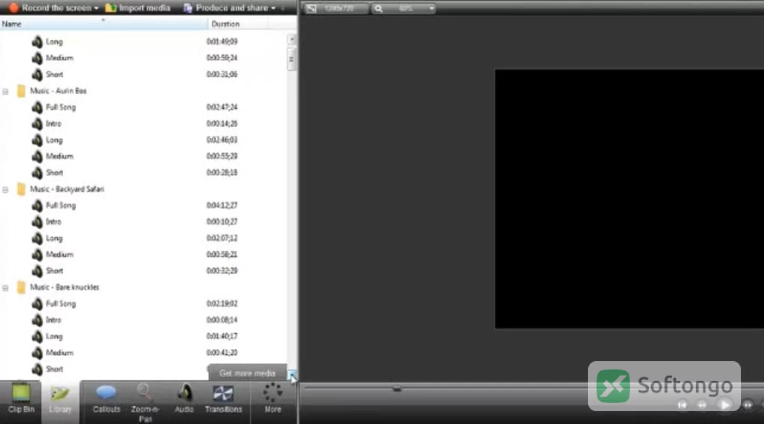This screenshot has height=424, width=764.
Task: Select Full Song under Bare Knuckles
Action: [60, 304]
